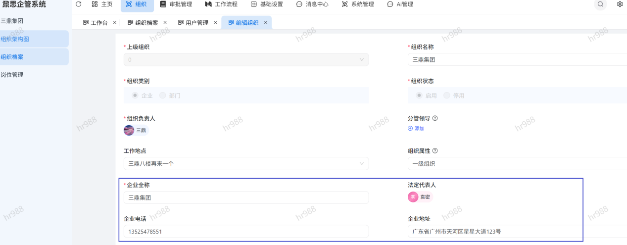Click help icon next to 组织属性

coord(435,151)
